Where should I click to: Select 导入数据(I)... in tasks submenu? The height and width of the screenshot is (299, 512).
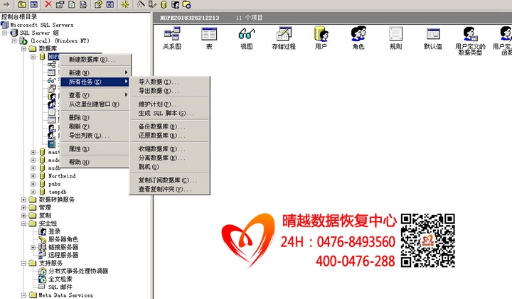click(169, 82)
